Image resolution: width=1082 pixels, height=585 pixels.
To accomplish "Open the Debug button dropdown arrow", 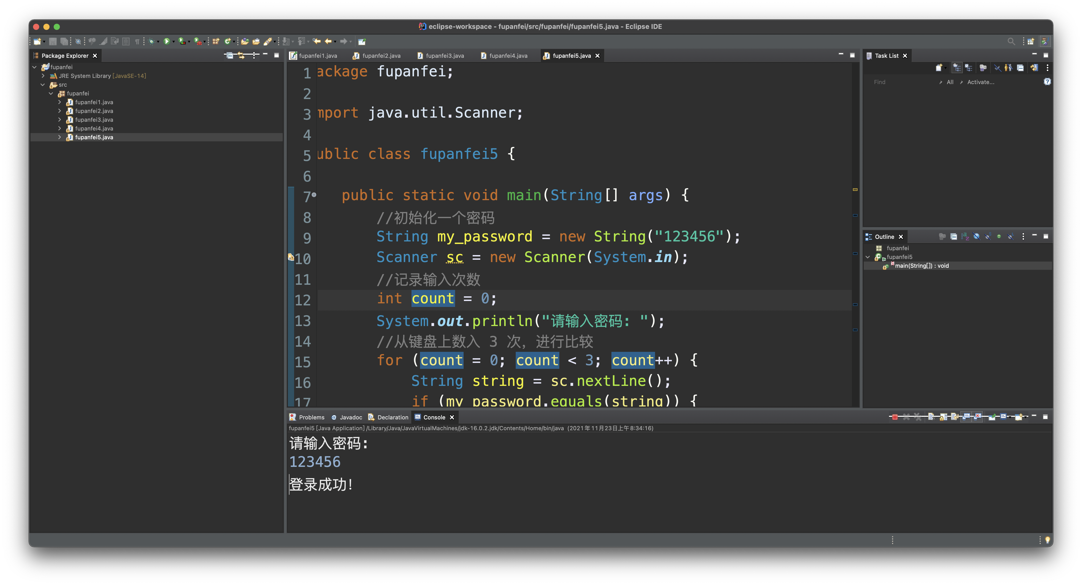I will [158, 42].
